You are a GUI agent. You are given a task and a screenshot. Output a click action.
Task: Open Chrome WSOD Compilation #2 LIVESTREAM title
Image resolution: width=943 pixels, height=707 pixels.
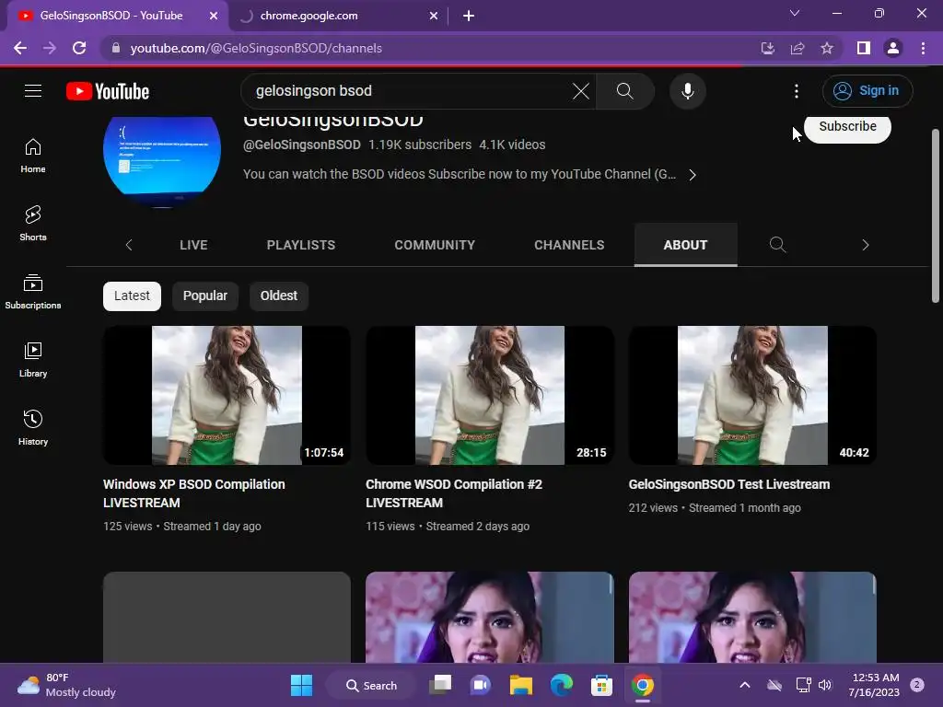click(453, 493)
